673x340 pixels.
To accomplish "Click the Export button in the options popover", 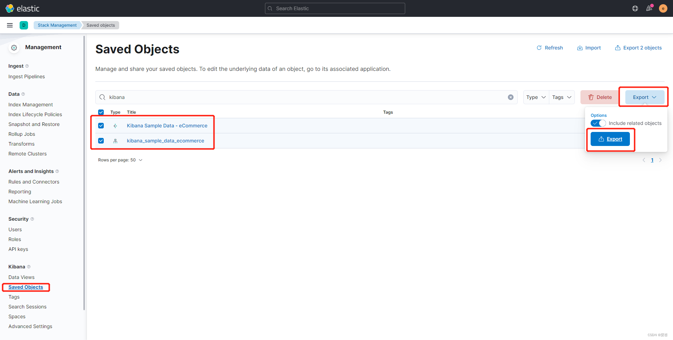I will [610, 139].
